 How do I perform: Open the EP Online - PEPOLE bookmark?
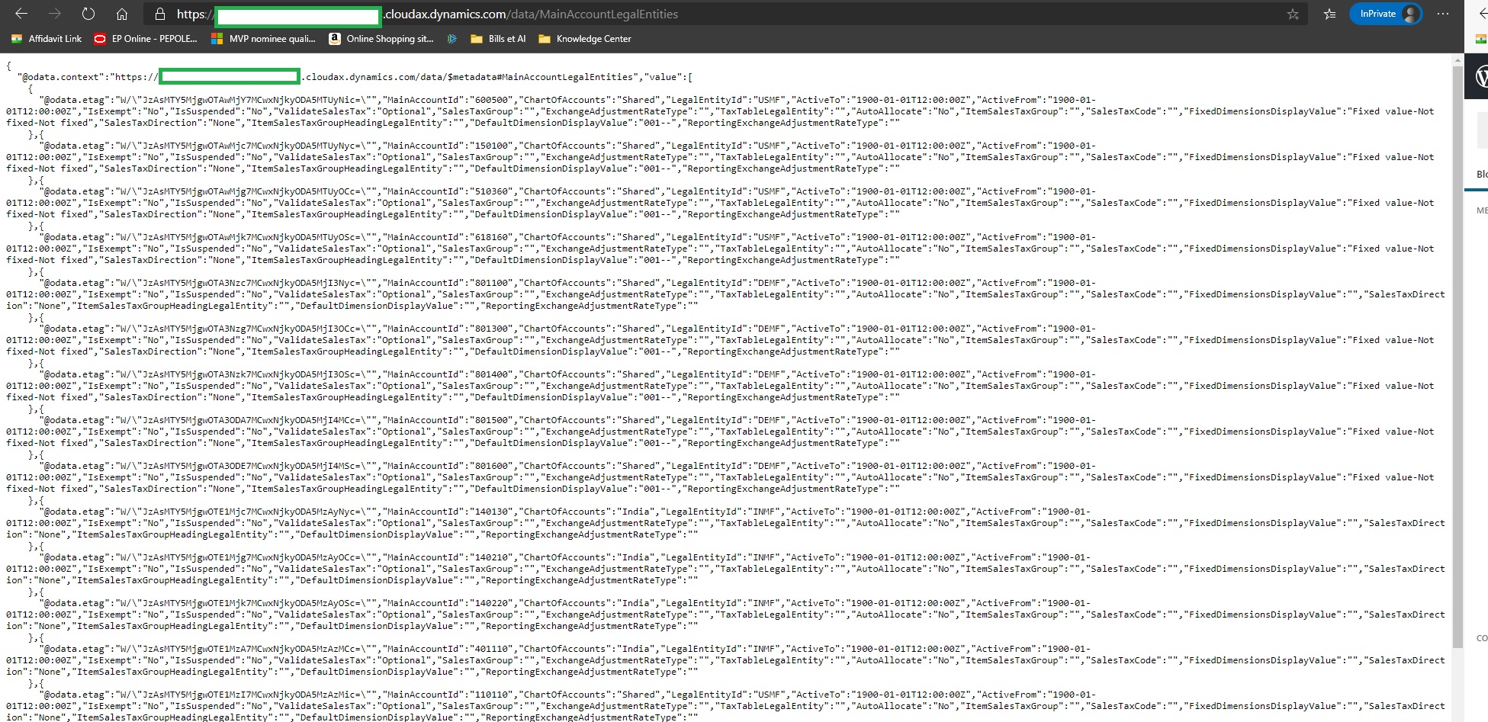pyautogui.click(x=145, y=39)
